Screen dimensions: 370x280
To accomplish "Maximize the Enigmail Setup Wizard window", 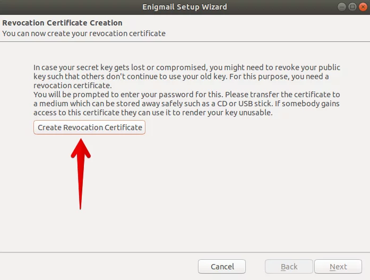I will [x=352, y=7].
